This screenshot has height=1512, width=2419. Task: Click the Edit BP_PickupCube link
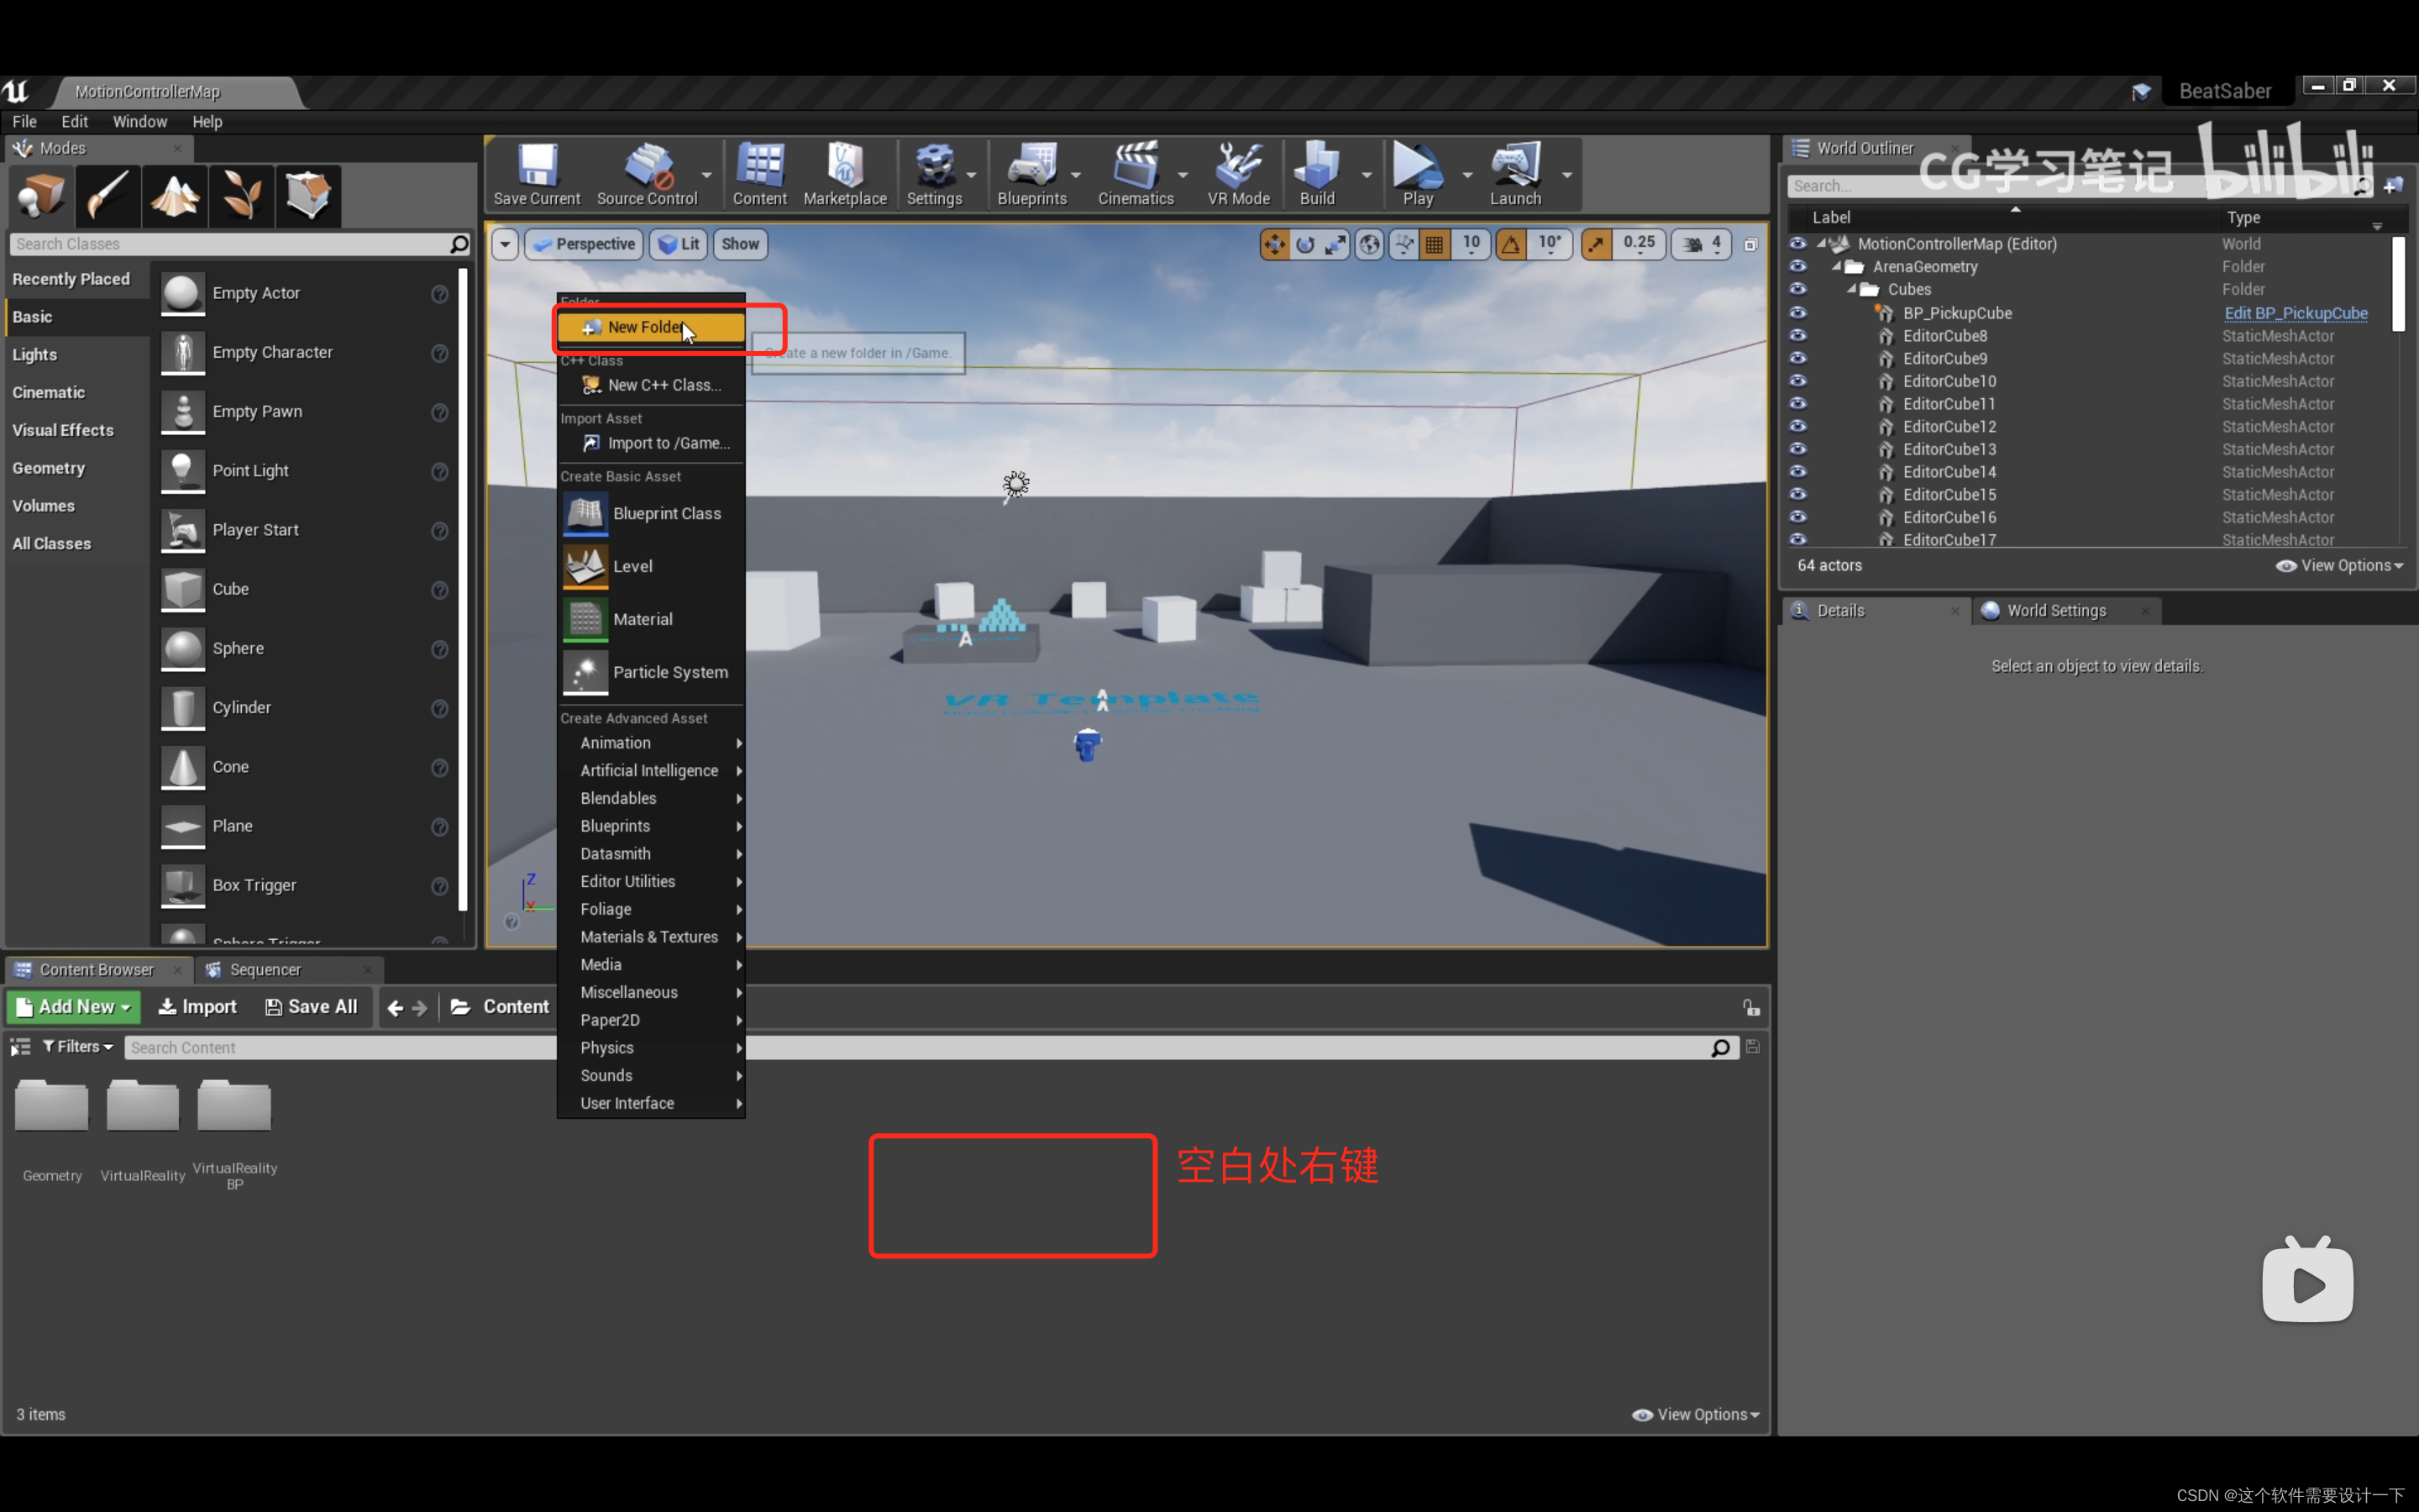2295,313
